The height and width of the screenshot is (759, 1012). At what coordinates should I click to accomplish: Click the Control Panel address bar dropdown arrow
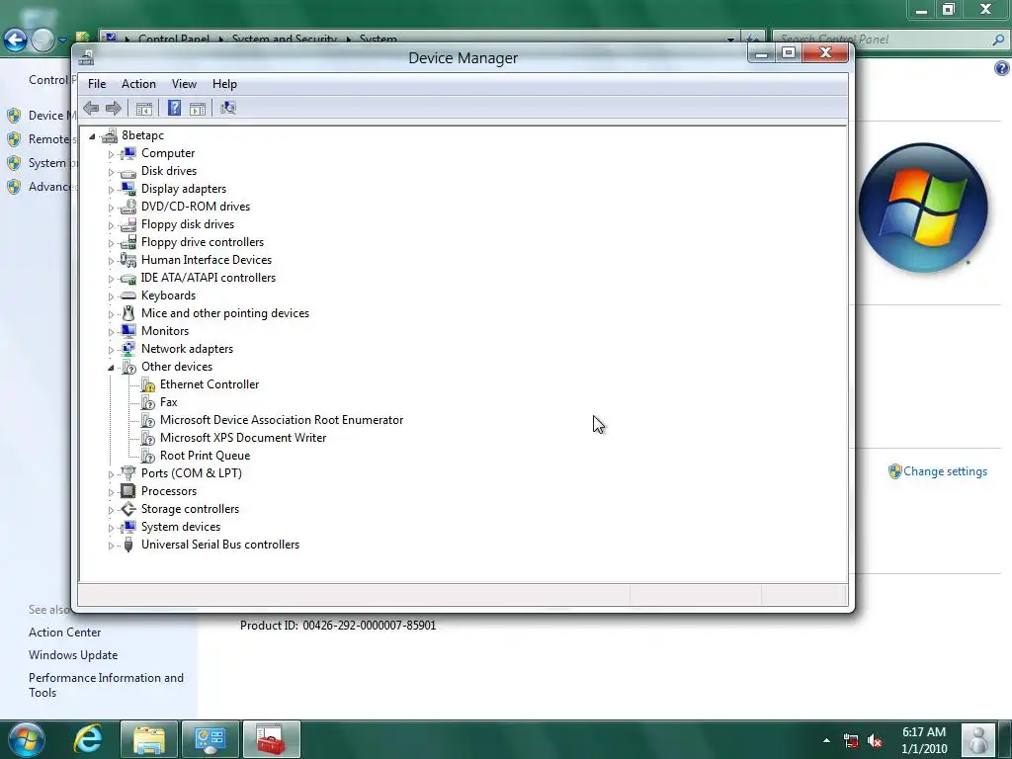[730, 40]
